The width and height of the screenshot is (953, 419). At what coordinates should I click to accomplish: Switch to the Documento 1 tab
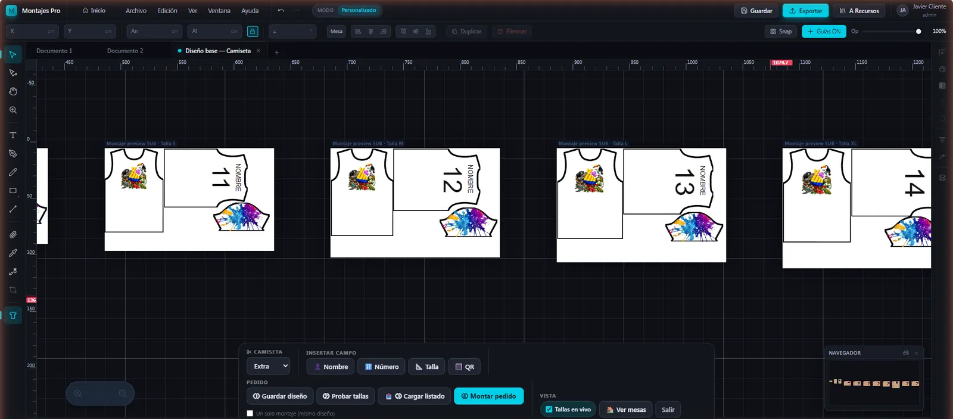[54, 51]
